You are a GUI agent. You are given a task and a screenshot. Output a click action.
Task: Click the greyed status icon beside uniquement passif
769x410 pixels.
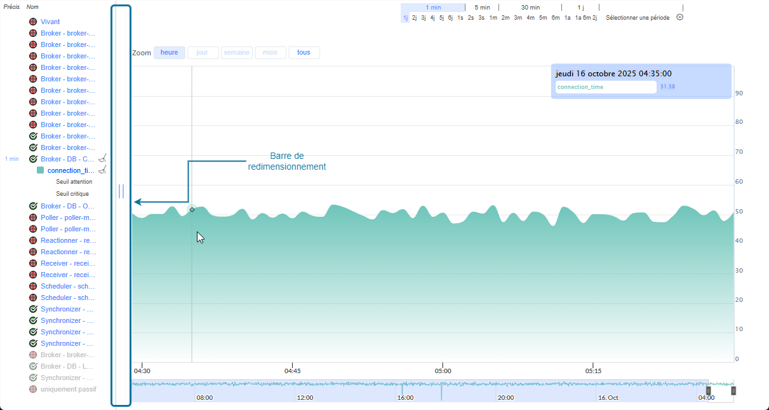(33, 389)
